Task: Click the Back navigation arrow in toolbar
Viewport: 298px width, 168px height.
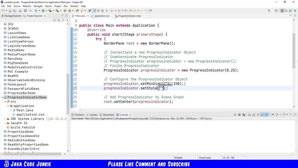Action: [135, 11]
